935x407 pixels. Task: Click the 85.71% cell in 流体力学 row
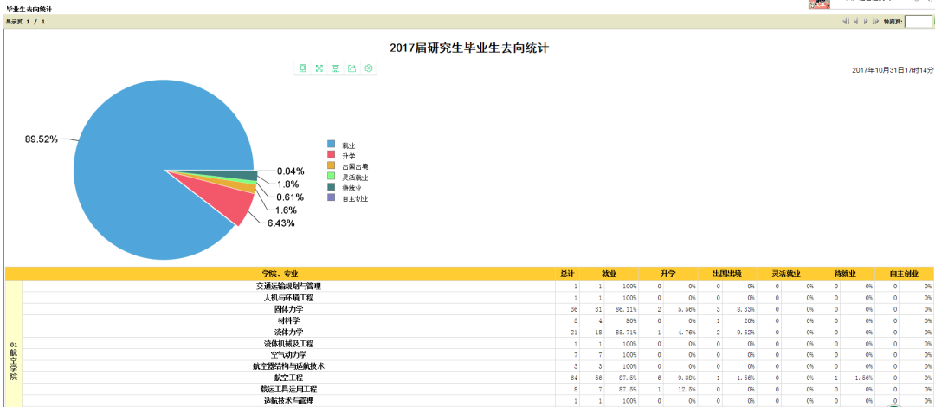click(x=622, y=332)
